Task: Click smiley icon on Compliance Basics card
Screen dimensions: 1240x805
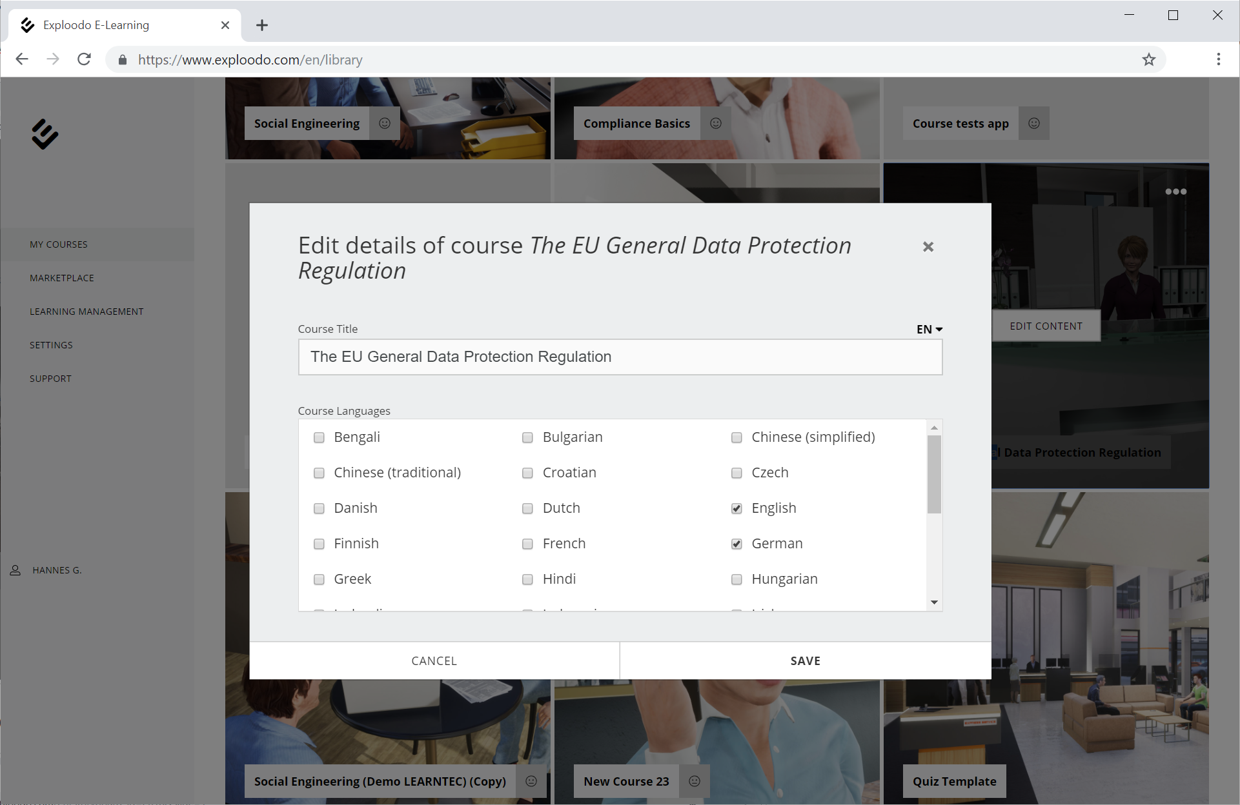Action: pyautogui.click(x=715, y=123)
